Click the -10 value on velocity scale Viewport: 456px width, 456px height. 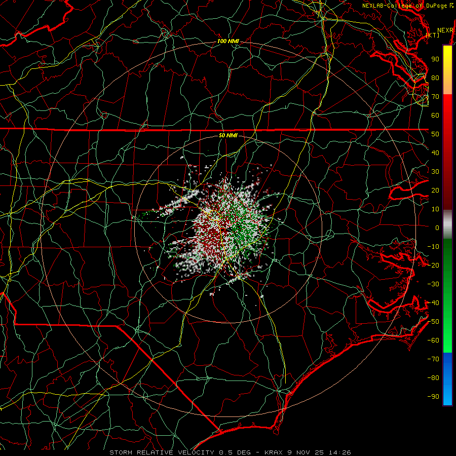tap(433, 247)
